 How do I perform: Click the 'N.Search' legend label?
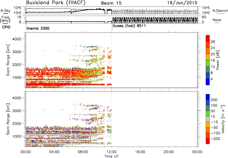tap(220, 11)
